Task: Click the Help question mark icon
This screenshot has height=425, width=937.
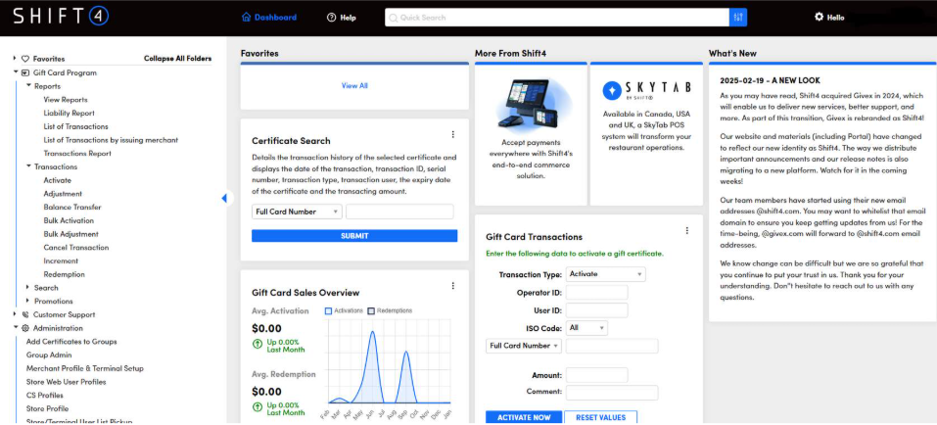Action: [x=332, y=18]
